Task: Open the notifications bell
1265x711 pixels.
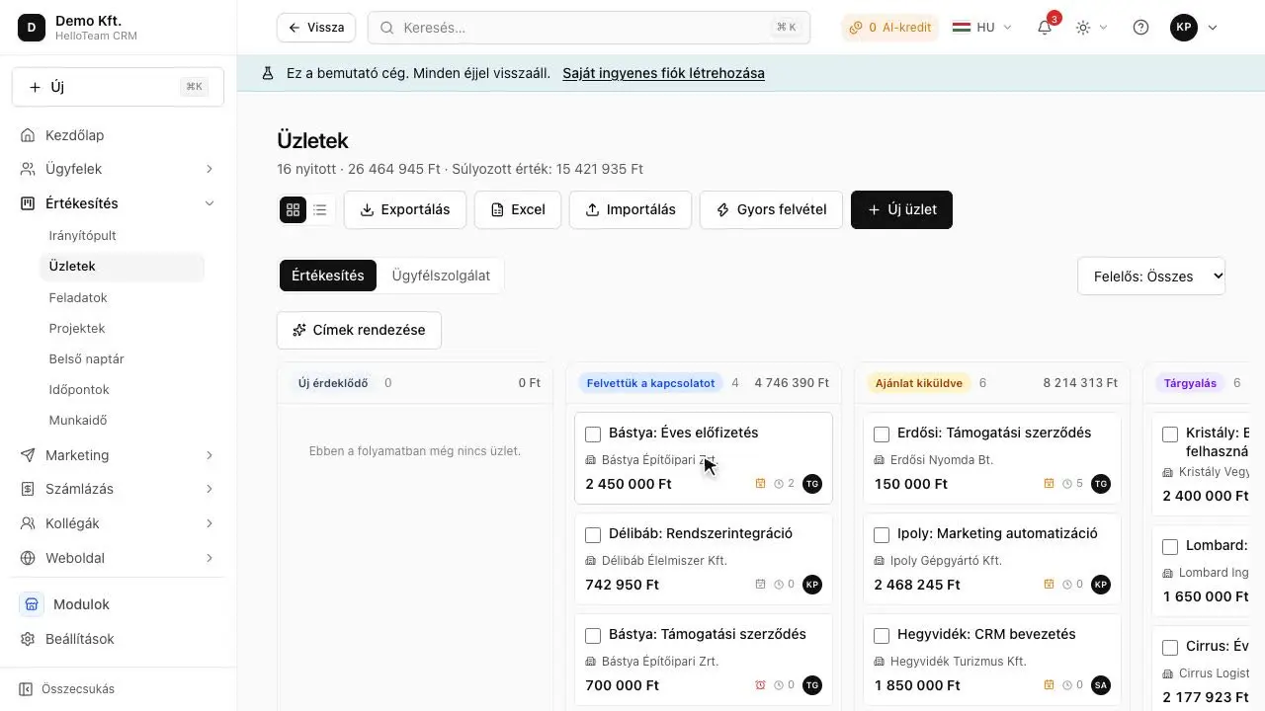Action: tap(1045, 28)
